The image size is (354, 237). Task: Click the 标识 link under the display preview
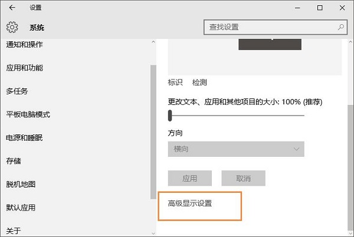[x=175, y=83]
